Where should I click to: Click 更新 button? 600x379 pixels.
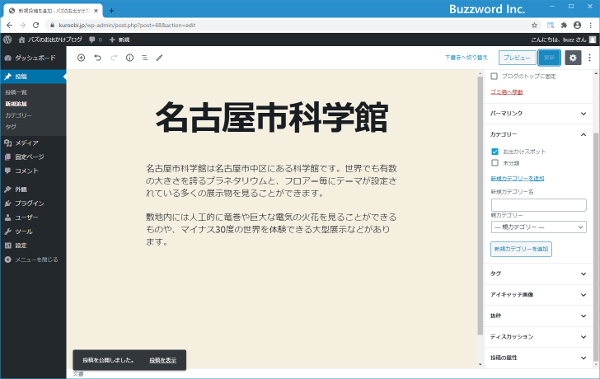[x=549, y=58]
